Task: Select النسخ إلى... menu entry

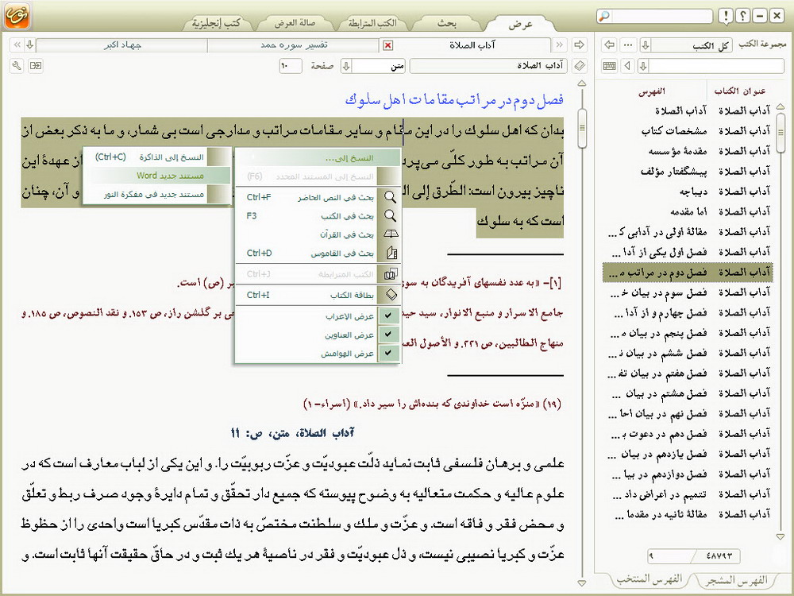Action: pos(318,157)
